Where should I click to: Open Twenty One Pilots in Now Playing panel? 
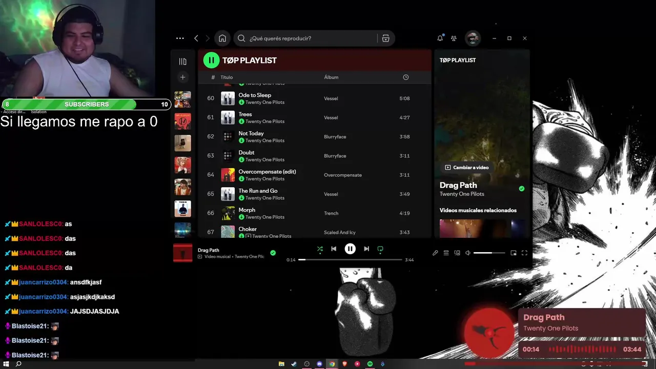(x=462, y=194)
